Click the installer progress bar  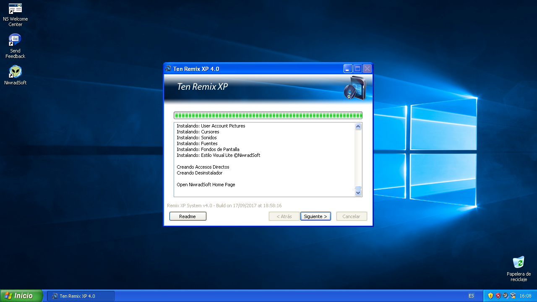pos(268,115)
